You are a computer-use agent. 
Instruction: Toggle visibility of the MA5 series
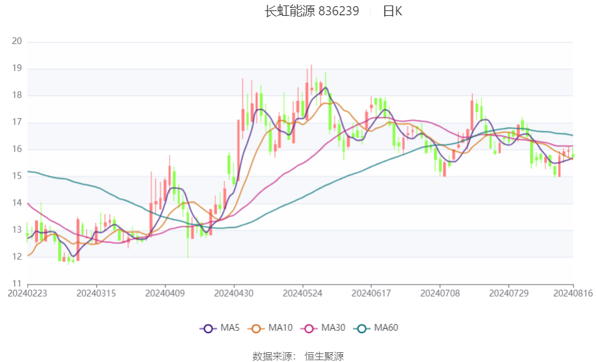[219, 327]
